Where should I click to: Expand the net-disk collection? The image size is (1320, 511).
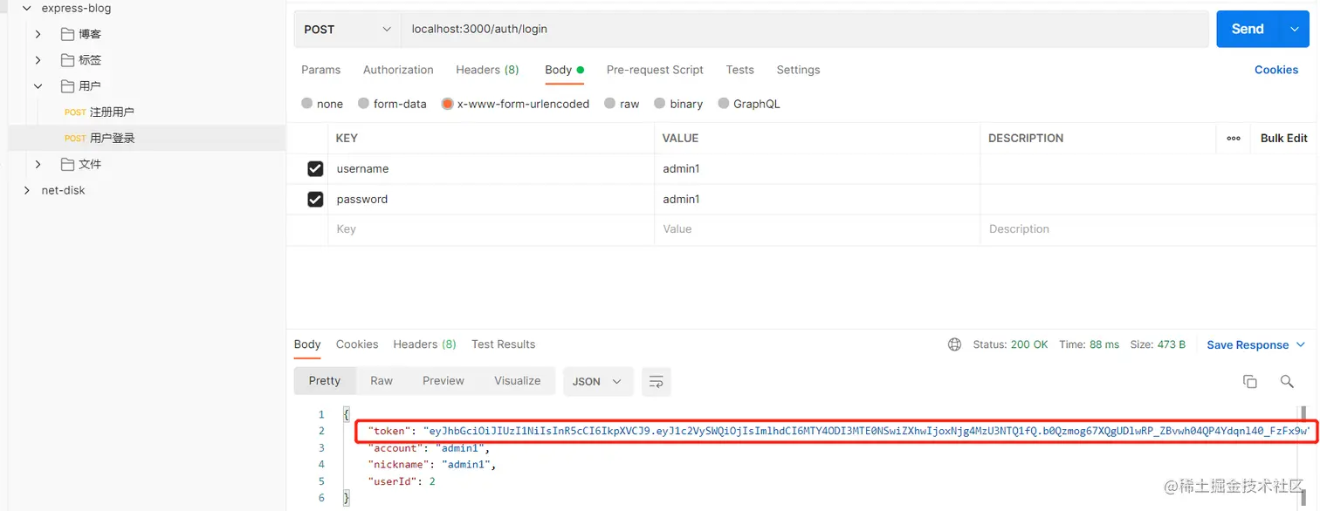click(x=26, y=190)
